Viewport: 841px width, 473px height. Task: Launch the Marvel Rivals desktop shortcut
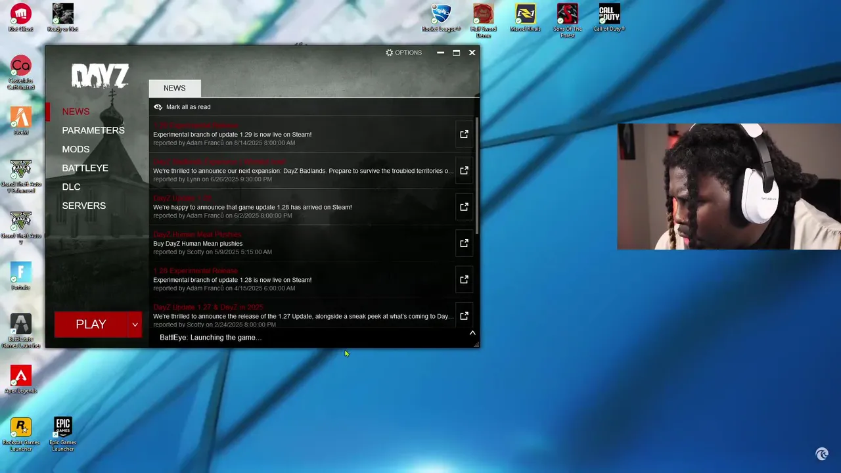[525, 18]
